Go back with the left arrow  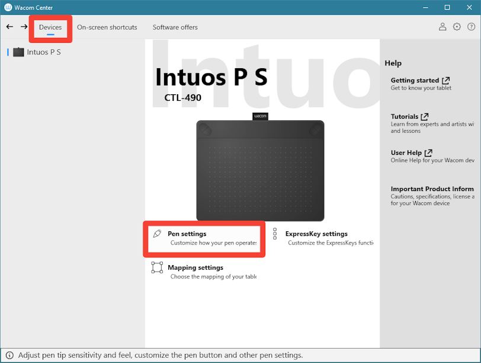[10, 27]
